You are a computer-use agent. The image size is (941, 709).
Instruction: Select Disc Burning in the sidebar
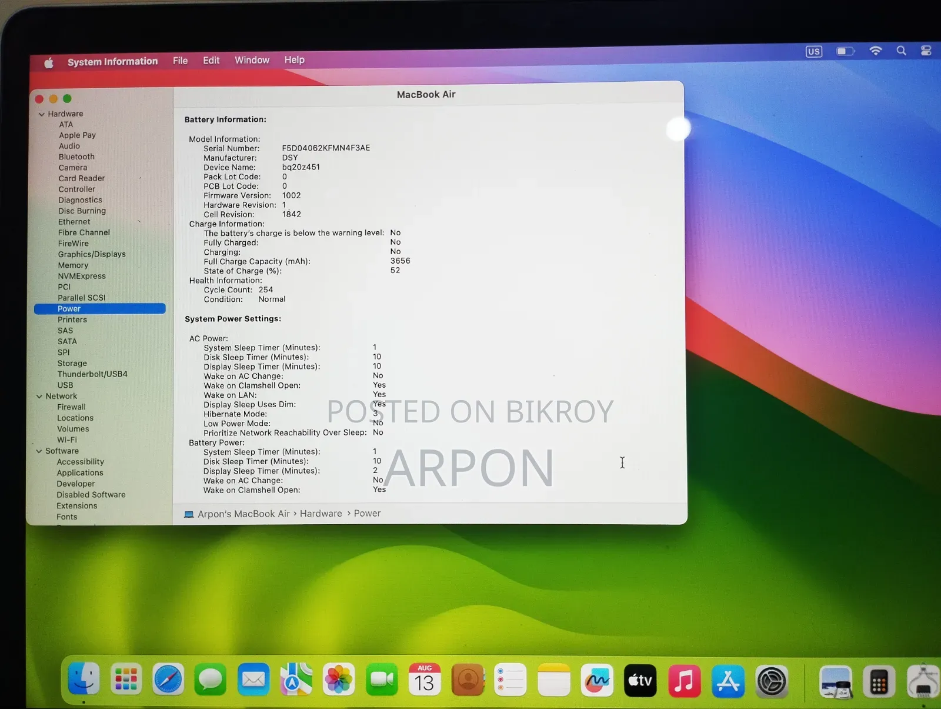82,211
